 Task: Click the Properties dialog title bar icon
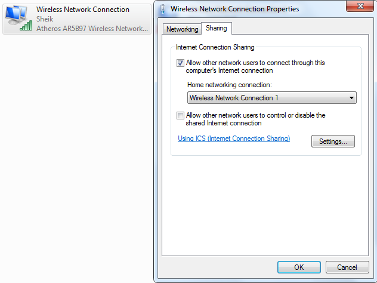(163, 9)
